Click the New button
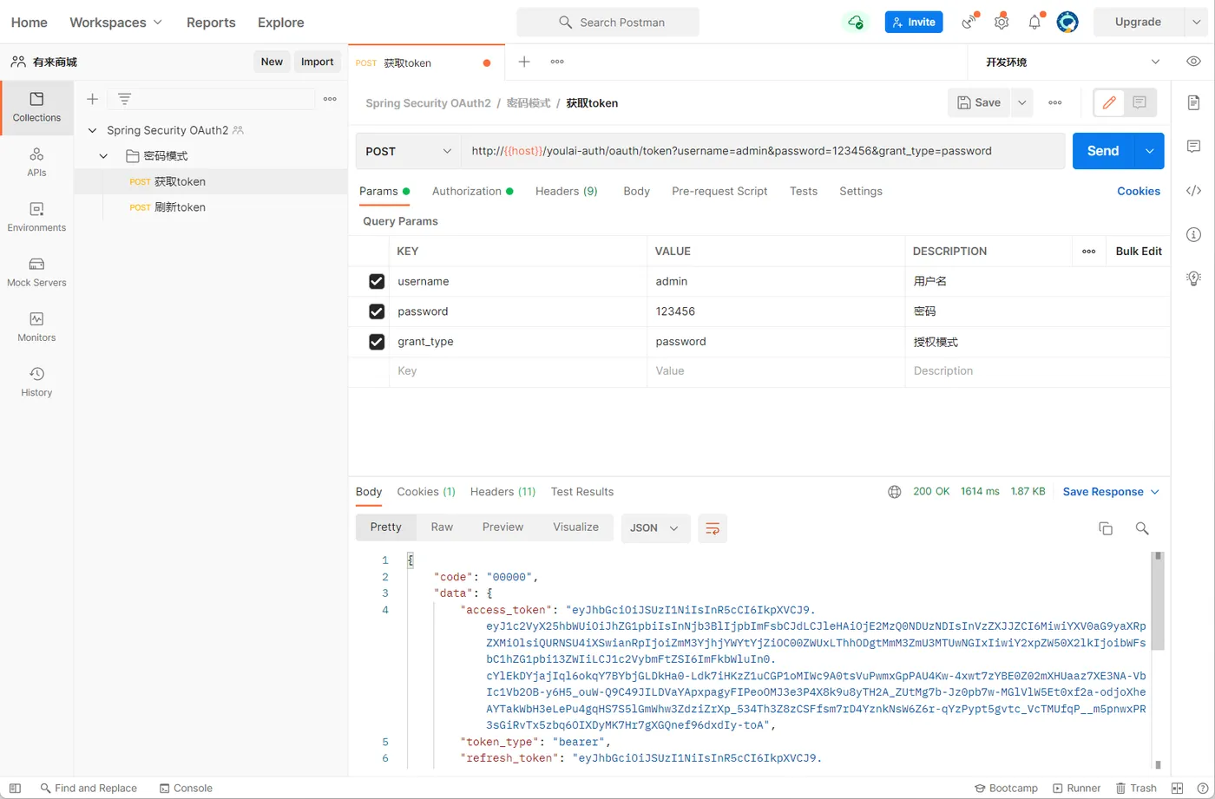Screen dimensions: 1215x799 click(x=272, y=62)
